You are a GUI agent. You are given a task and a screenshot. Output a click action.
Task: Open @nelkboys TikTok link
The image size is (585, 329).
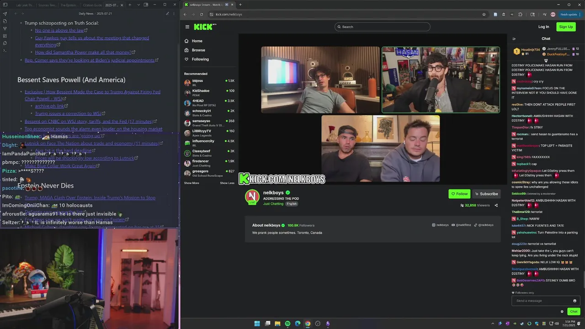pos(484,225)
